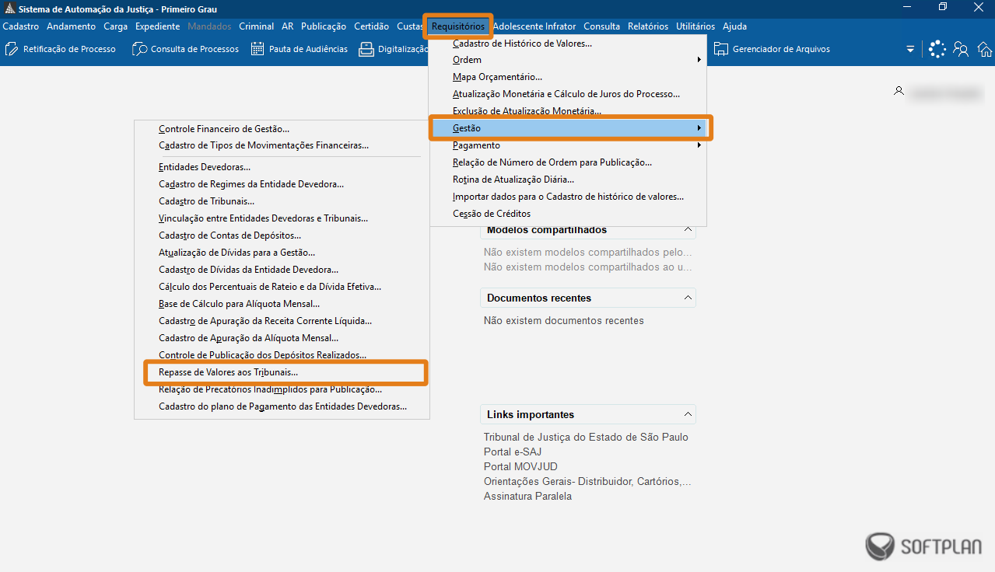Open the Publicação menu
Screen dimensions: 995x572
(x=324, y=26)
